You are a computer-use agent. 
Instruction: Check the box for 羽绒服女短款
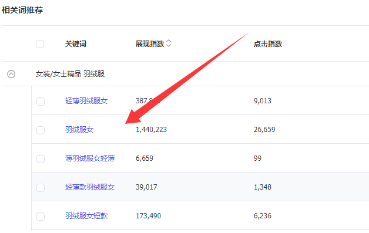41,217
